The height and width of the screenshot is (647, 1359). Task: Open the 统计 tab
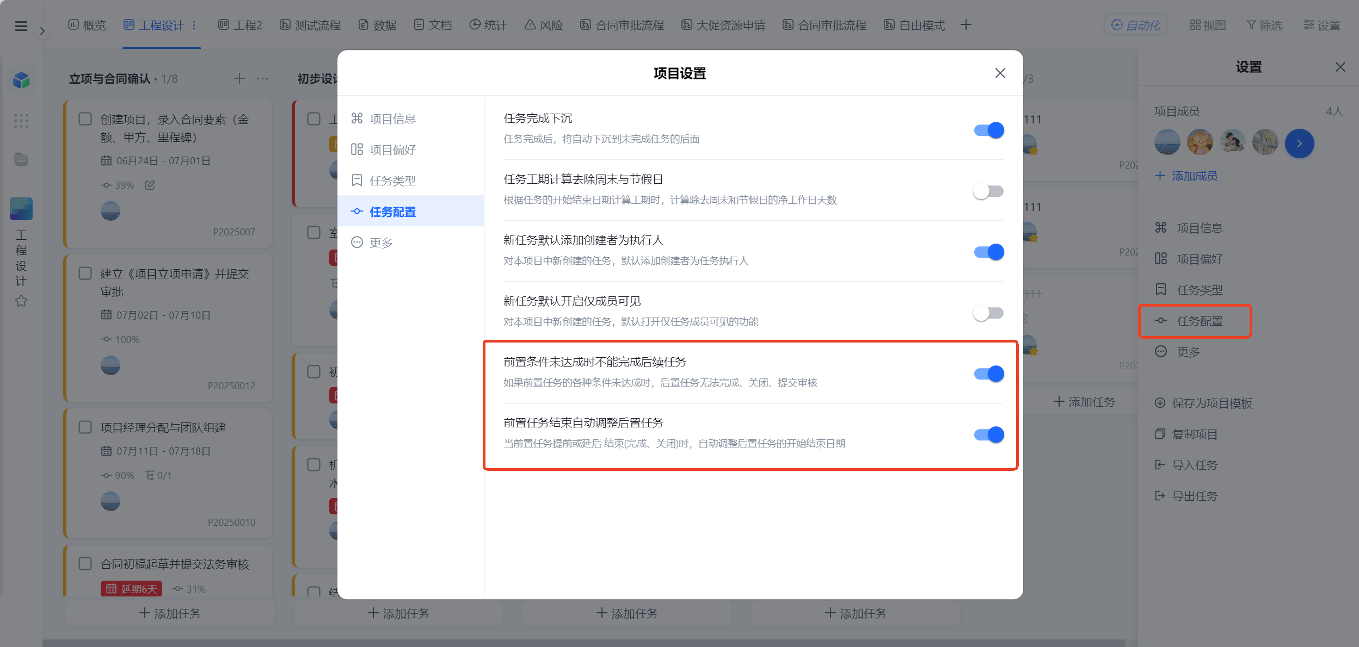488,25
